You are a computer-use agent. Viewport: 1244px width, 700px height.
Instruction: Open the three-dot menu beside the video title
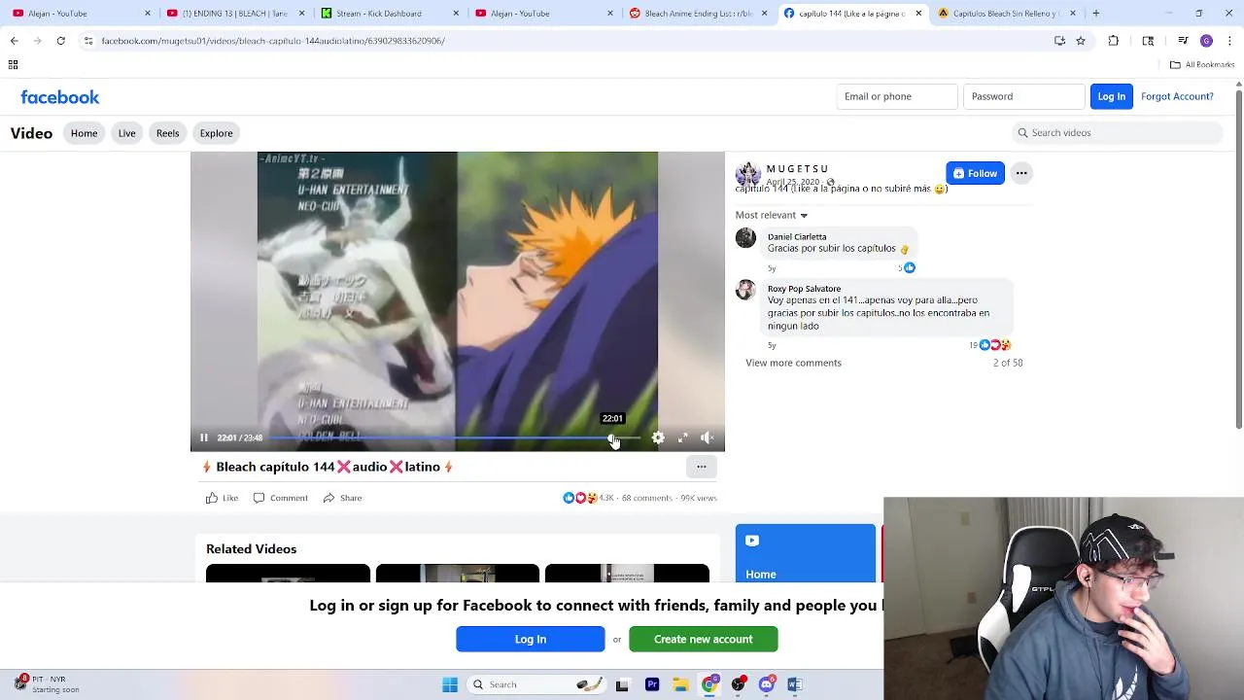[701, 467]
